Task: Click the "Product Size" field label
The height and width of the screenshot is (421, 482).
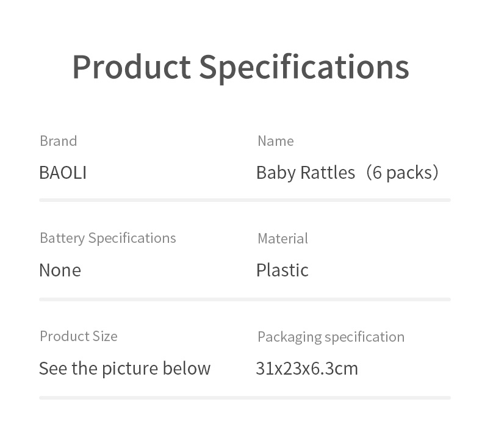Action: [78, 336]
